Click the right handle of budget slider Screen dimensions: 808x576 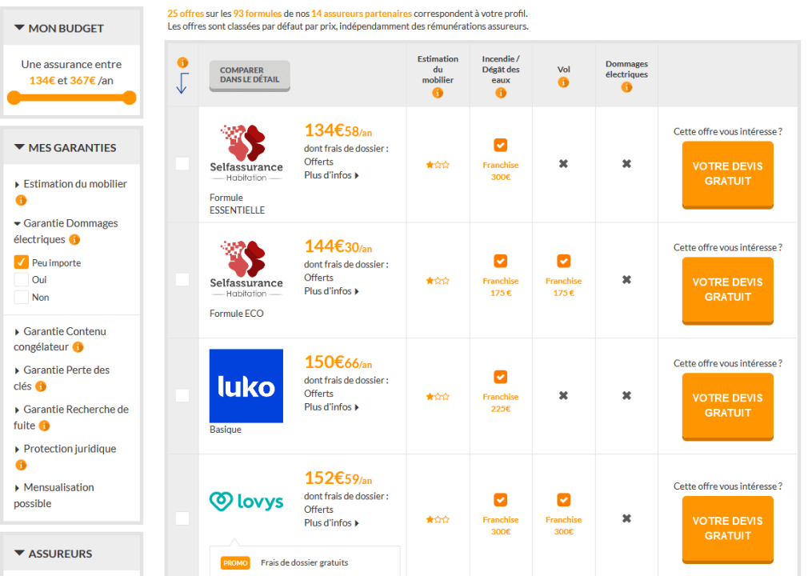click(130, 98)
